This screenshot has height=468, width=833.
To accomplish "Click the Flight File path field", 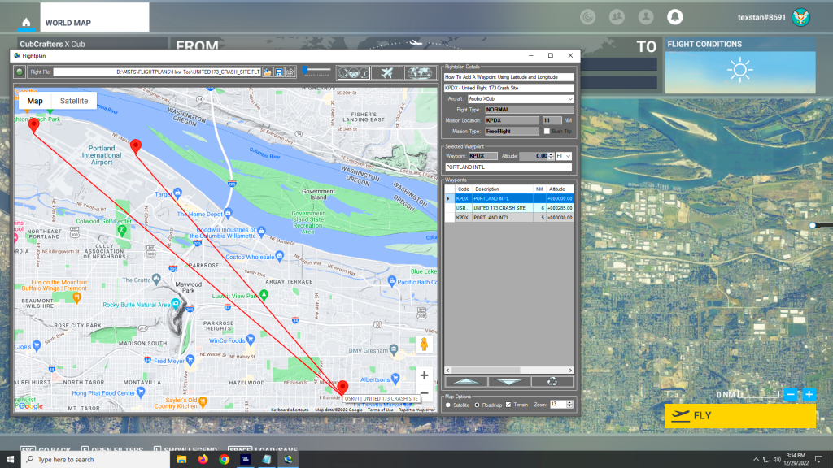I will 157,72.
